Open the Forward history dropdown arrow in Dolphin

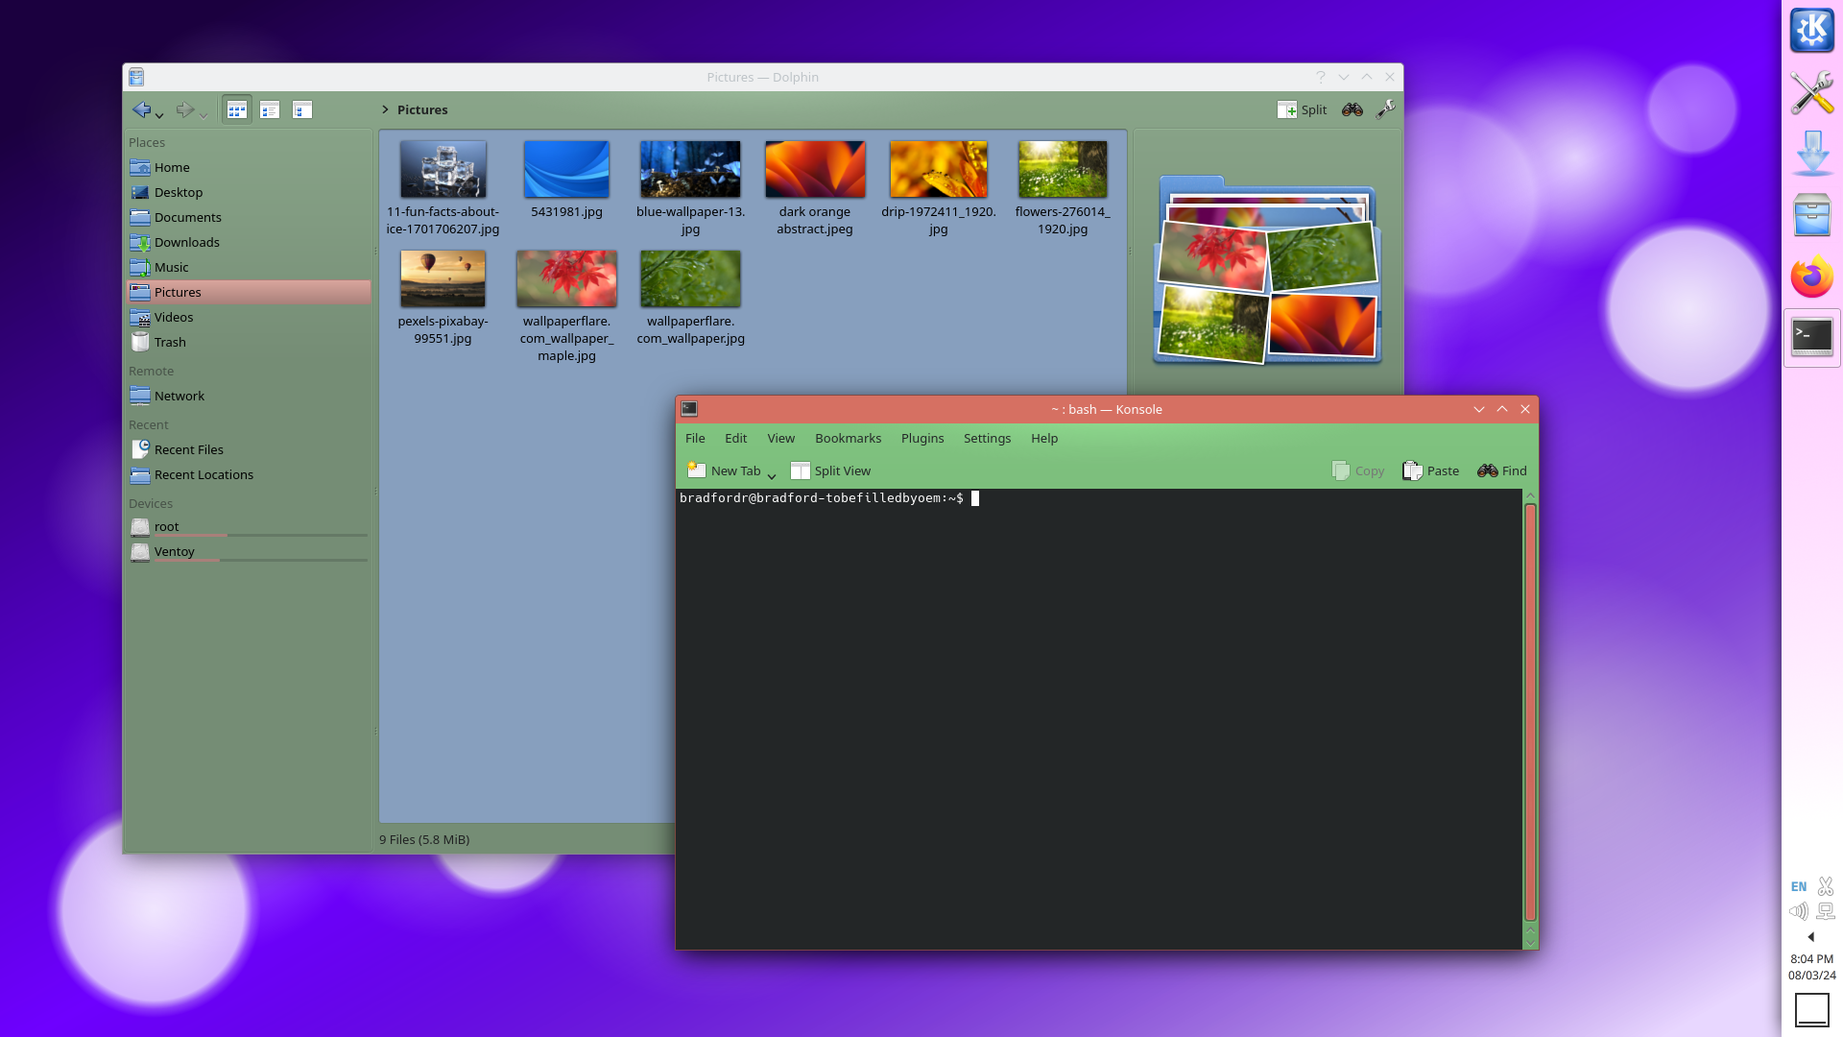[203, 115]
